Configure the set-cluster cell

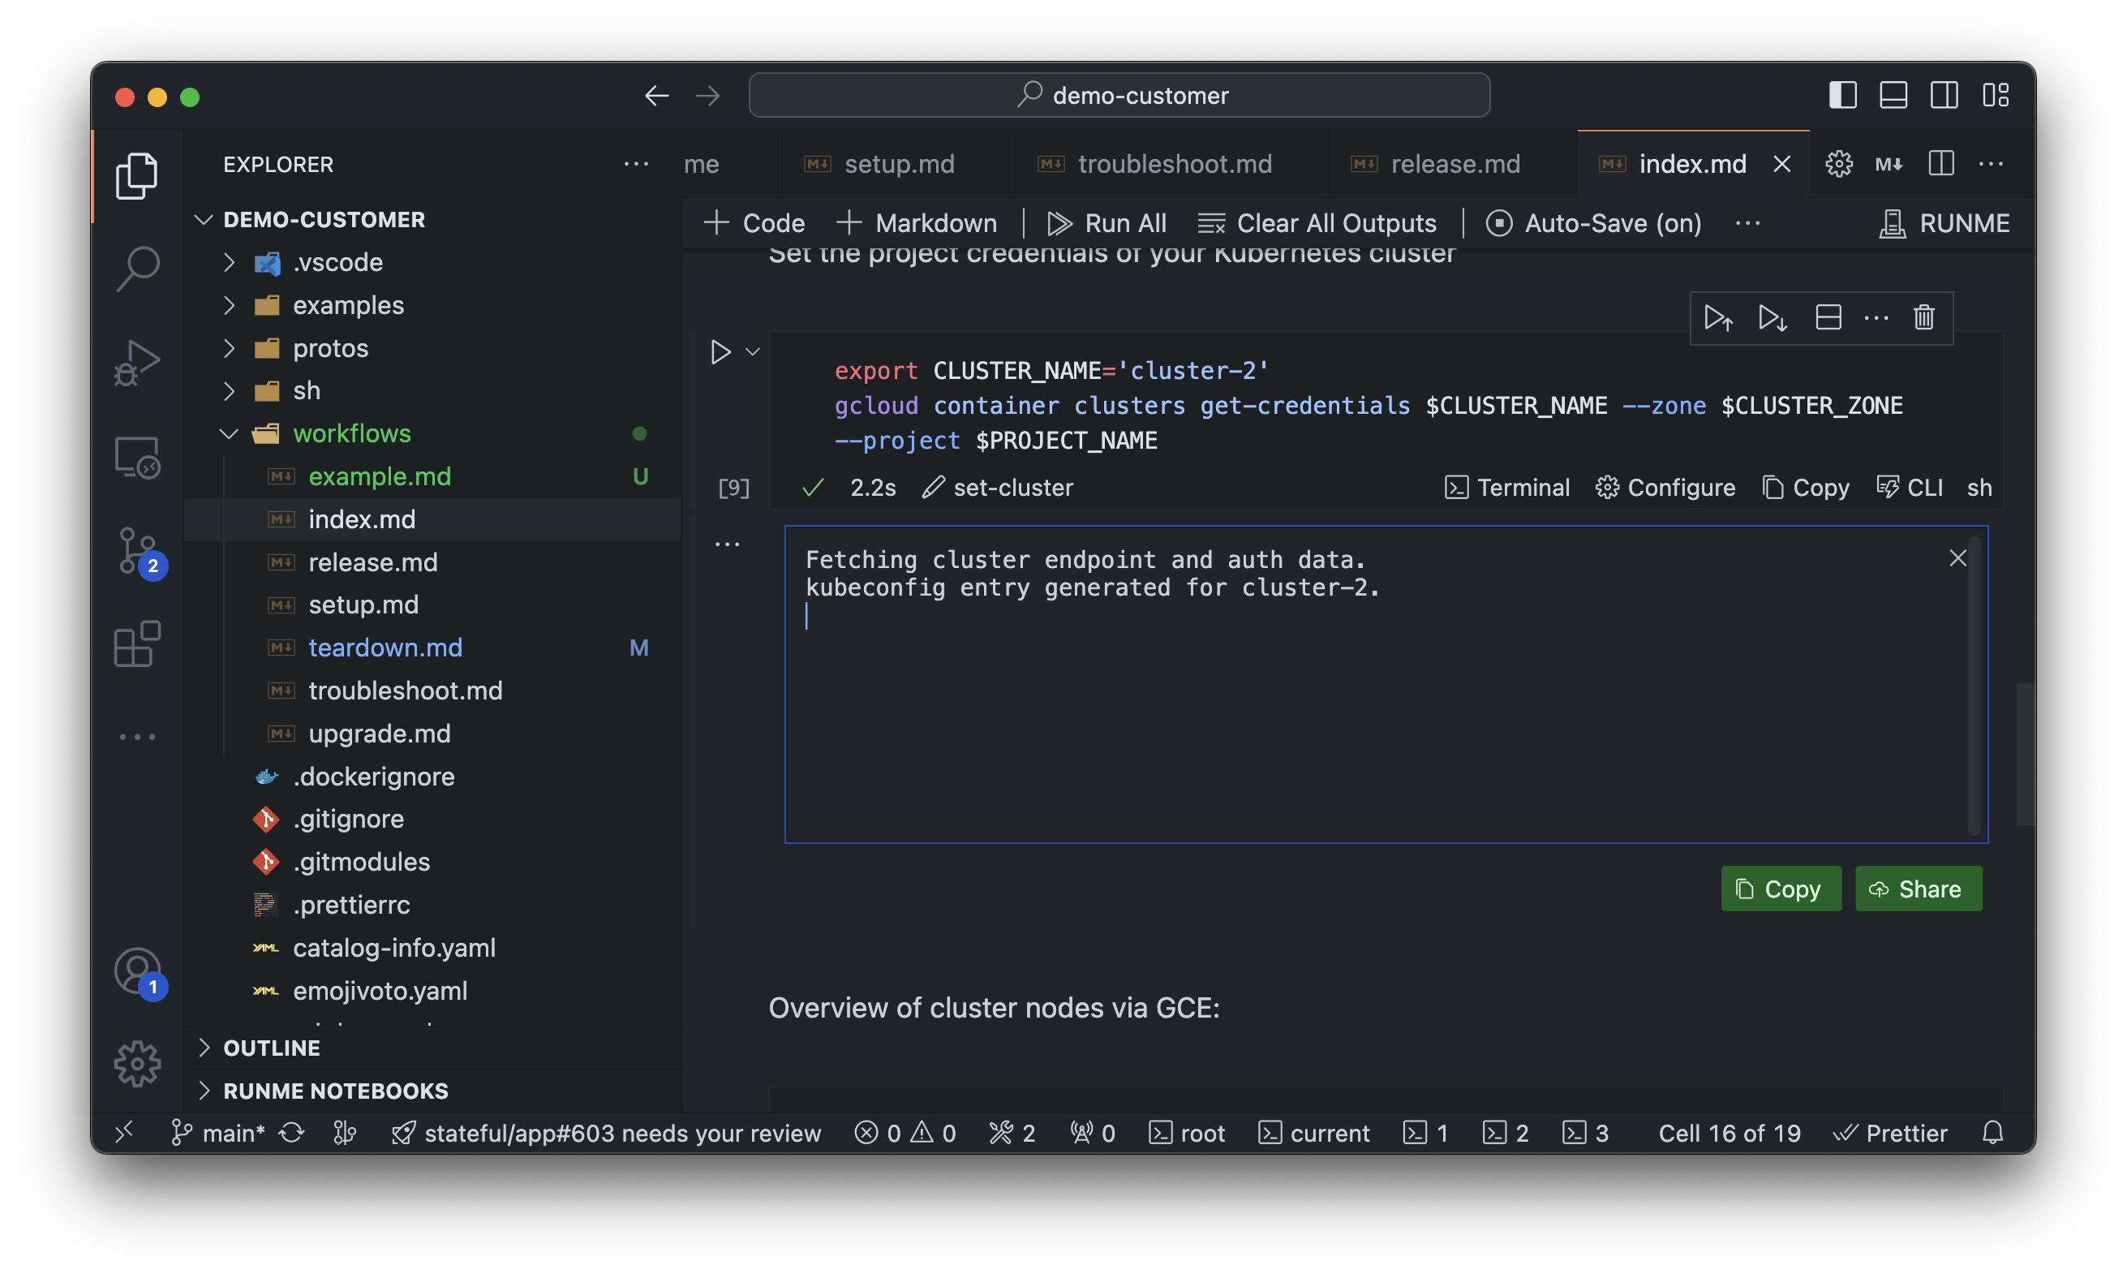1665,488
